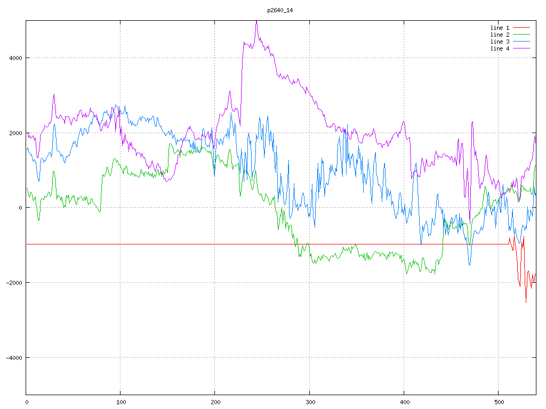Screen dimensions: 546x409
Task: Click the 2000 label on the y-axis
Action: (x=15, y=133)
